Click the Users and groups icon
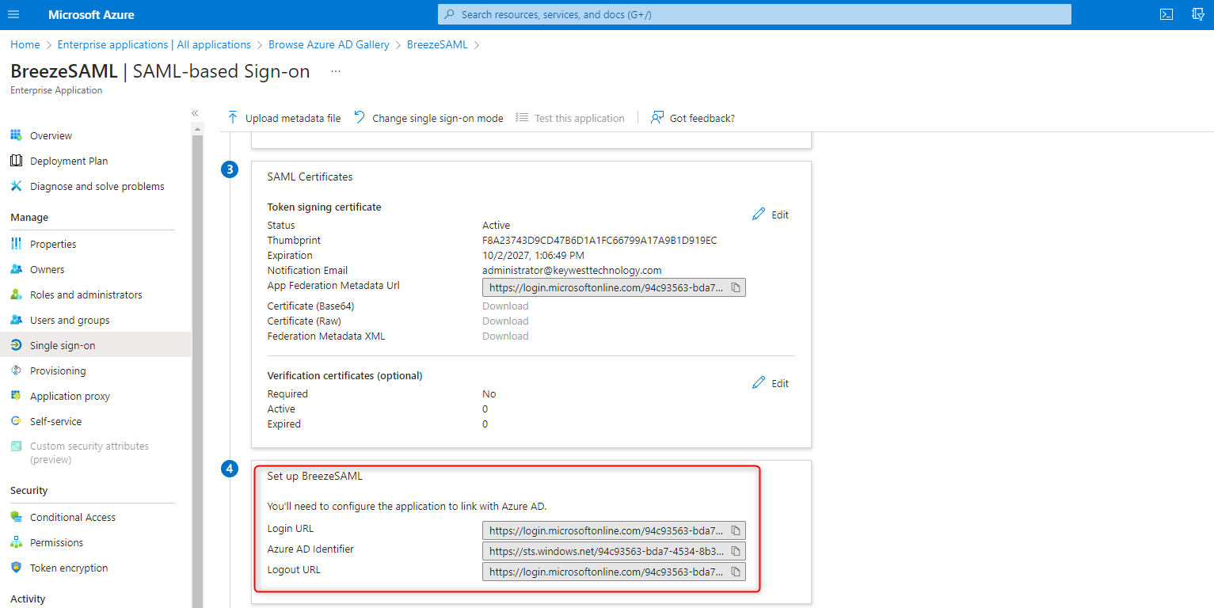Image resolution: width=1214 pixels, height=608 pixels. [16, 320]
